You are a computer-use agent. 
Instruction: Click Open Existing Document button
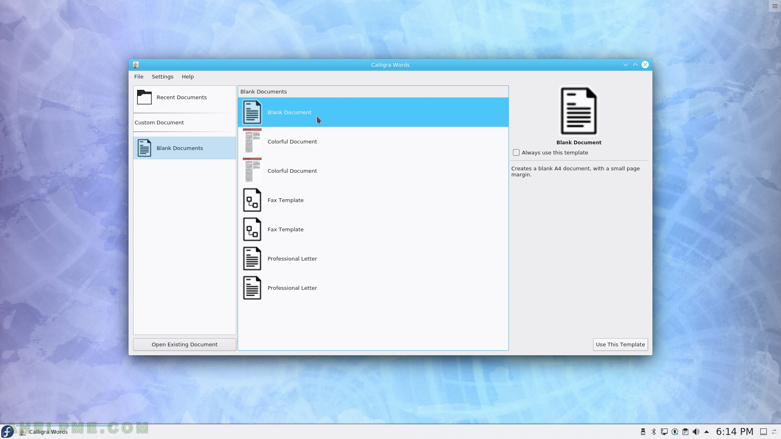[185, 344]
